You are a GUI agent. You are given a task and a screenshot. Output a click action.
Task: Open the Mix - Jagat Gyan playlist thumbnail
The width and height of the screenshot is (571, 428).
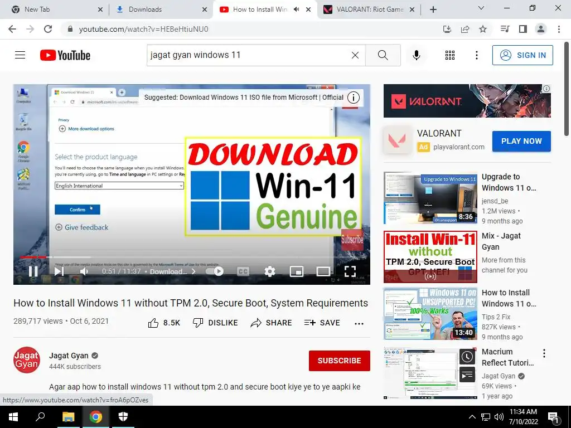(430, 257)
